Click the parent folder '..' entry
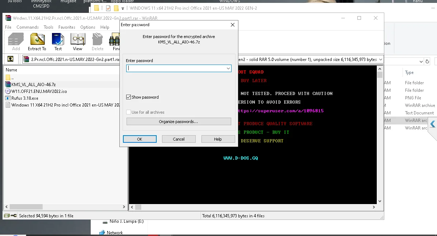 pos(10,77)
